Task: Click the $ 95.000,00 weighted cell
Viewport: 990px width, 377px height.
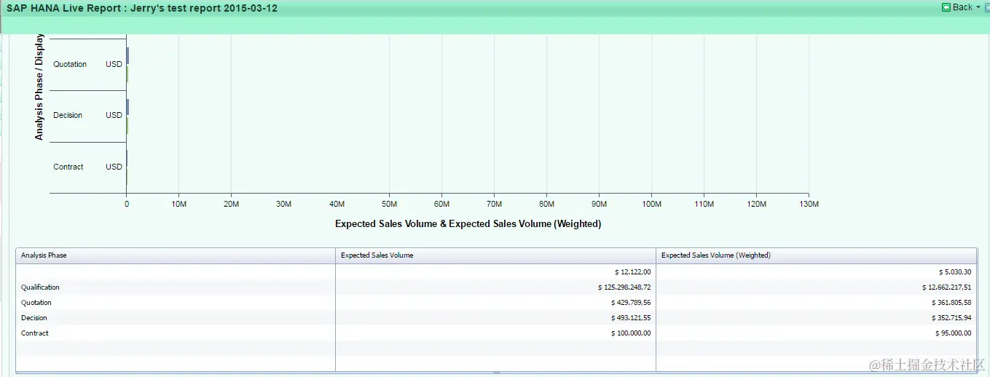Action: tap(953, 333)
